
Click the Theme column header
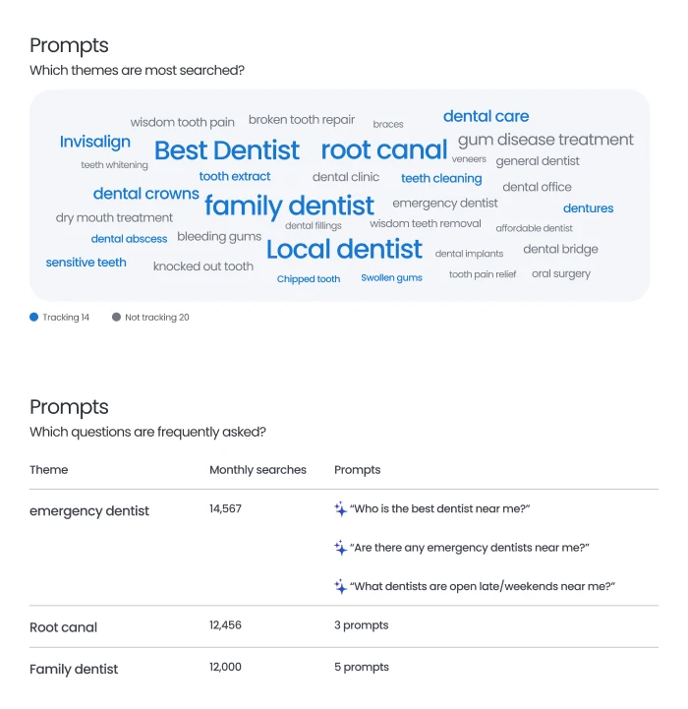coord(49,470)
